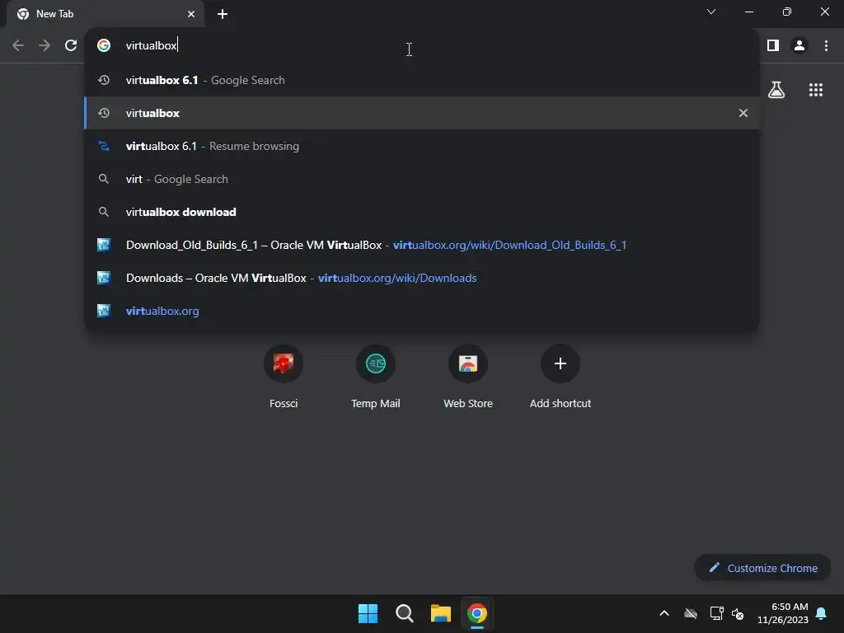Select the 'virt - Google Search' suggestion
The height and width of the screenshot is (633, 844).
click(422, 179)
